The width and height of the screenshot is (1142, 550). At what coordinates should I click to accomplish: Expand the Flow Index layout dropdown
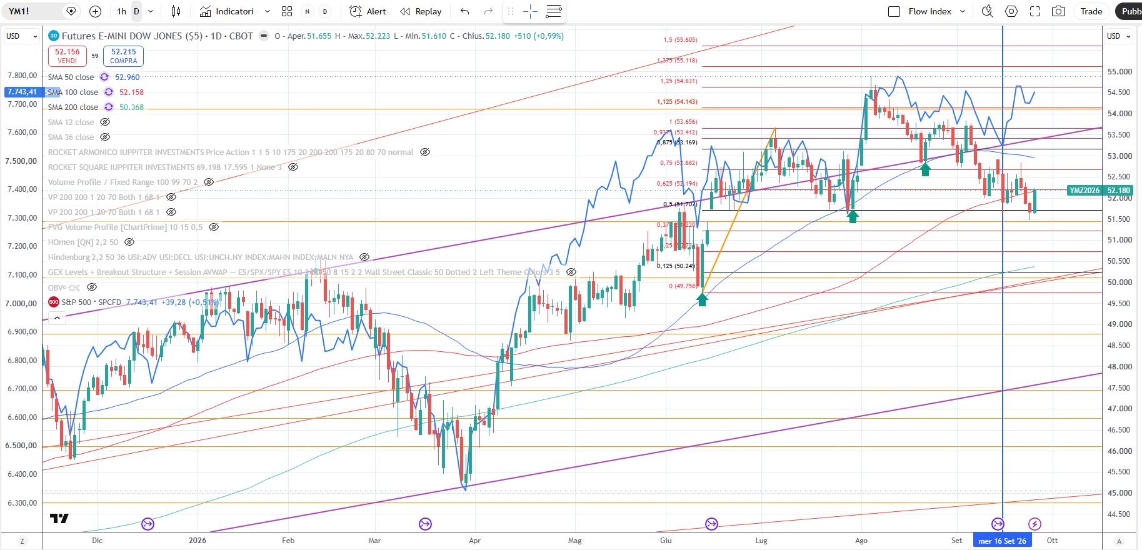pos(963,11)
